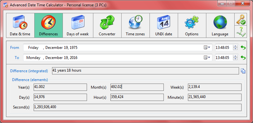This screenshot has width=253, height=123.
Task: Click the Month(s) value field
Action: tap(137, 87)
